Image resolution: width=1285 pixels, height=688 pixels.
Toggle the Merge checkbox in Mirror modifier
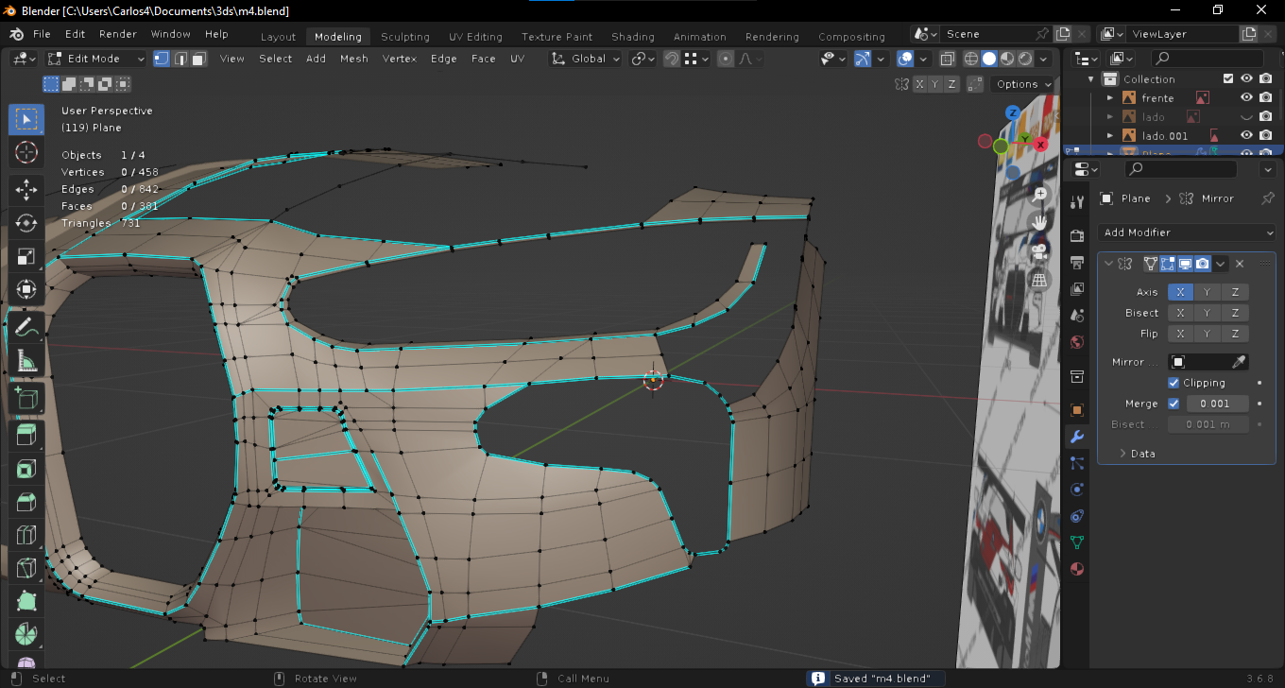[x=1174, y=404]
